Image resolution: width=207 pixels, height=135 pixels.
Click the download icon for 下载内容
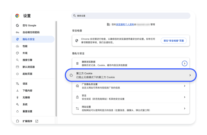coord(17,90)
